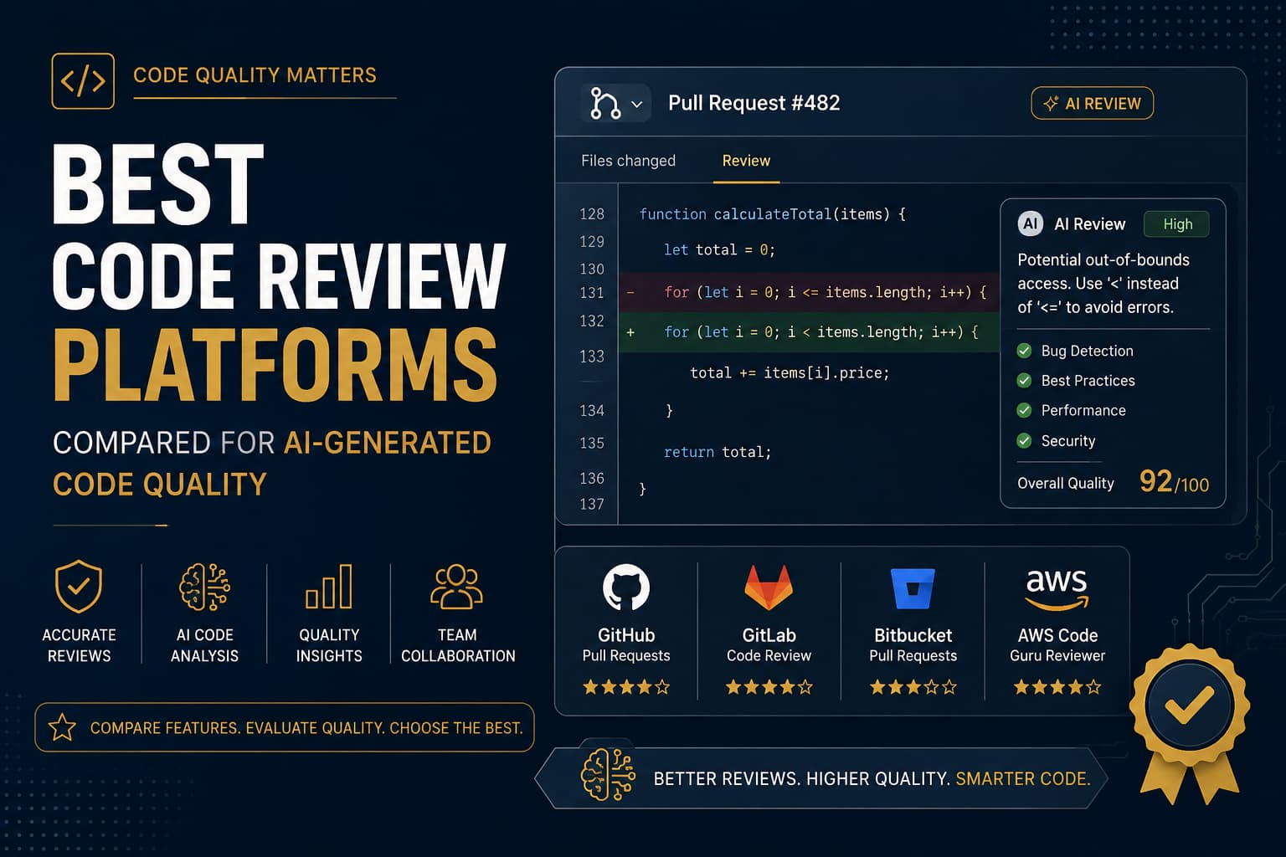Click the Quality Insights bar chart icon
1286x857 pixels.
pos(329,587)
